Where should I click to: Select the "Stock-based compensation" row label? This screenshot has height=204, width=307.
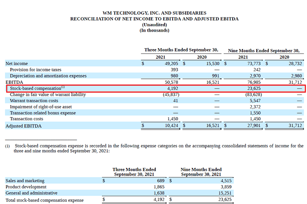click(x=37, y=88)
